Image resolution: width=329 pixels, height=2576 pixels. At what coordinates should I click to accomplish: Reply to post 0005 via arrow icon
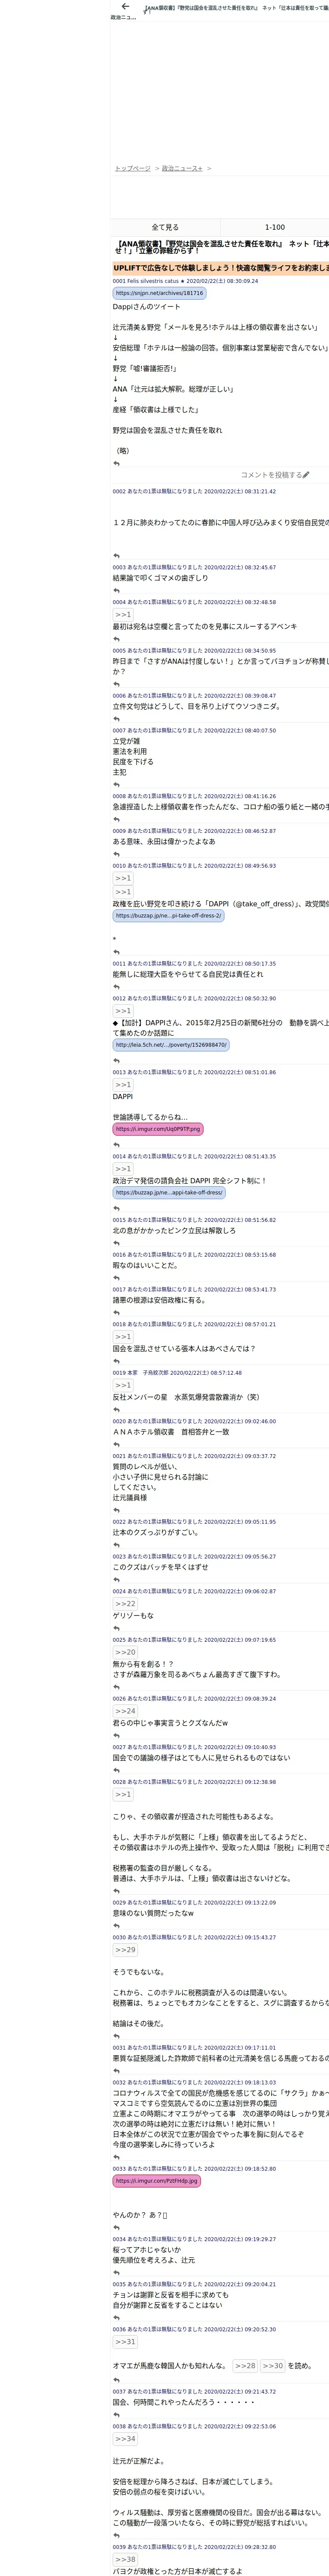pyautogui.click(x=117, y=684)
